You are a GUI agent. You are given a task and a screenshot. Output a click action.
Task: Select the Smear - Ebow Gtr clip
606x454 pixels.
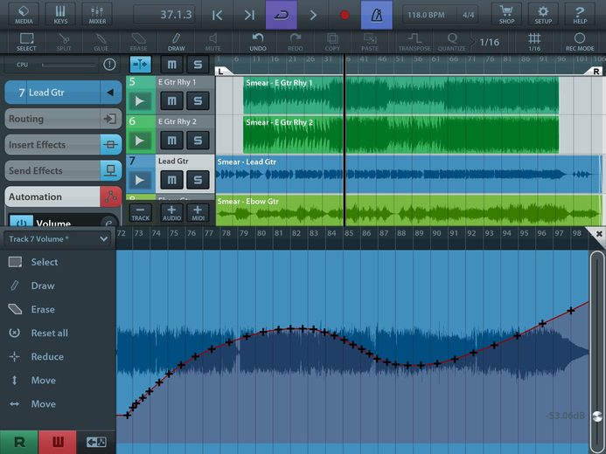point(408,210)
